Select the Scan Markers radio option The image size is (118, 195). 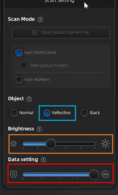(x=19, y=80)
